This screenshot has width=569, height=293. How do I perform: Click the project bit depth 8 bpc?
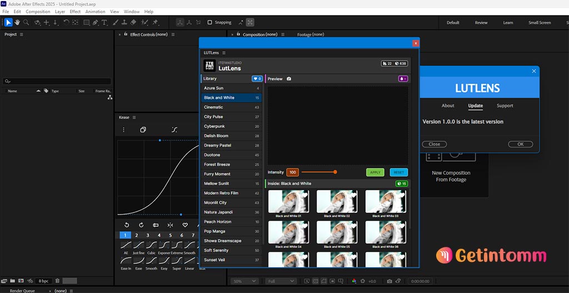[x=43, y=281]
